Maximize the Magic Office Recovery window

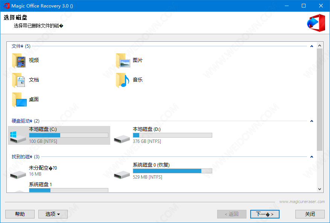tap(304, 6)
